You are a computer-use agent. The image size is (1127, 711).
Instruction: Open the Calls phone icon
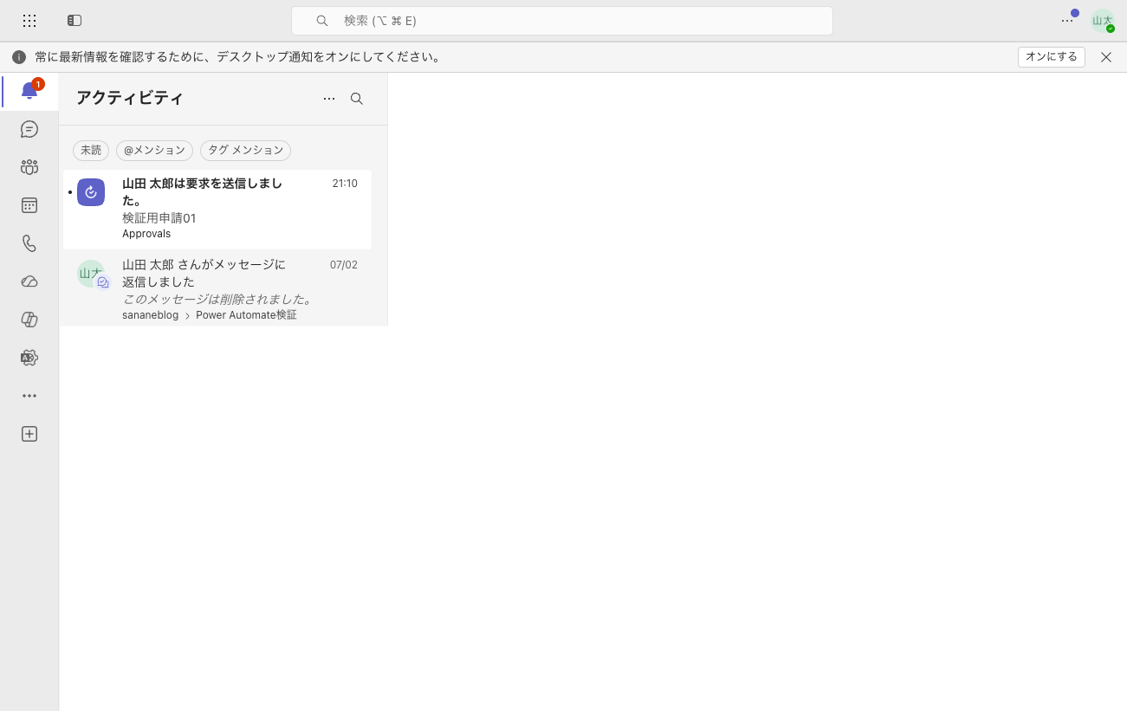pos(29,243)
